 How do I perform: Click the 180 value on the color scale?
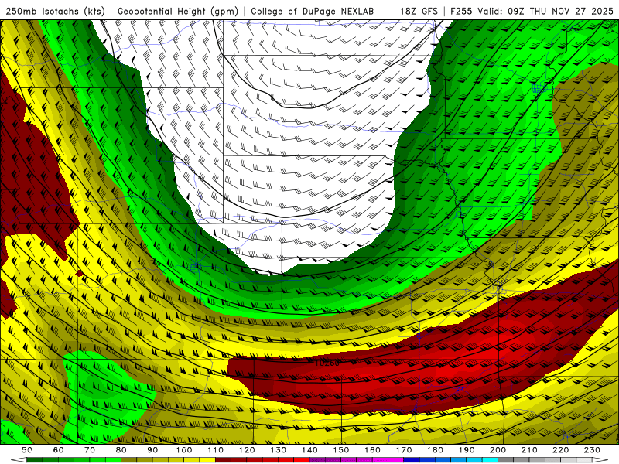tap(436, 450)
